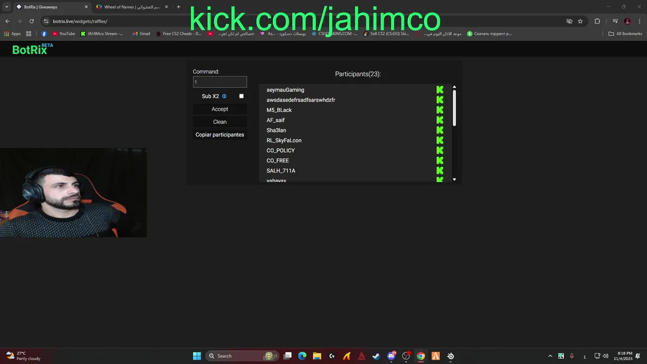Enable the Sub X2 checkbox
Image resolution: width=647 pixels, height=364 pixels.
click(241, 96)
